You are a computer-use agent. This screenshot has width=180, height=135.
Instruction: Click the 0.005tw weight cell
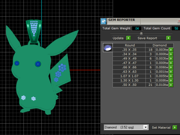pyautogui.click(x=162, y=76)
